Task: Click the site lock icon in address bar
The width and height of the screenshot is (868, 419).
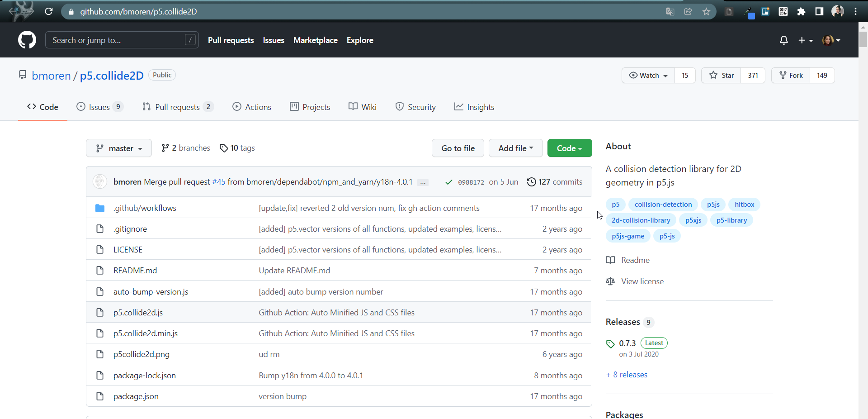Action: (x=71, y=12)
